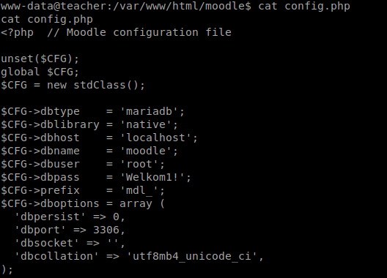Click the $CFG->dbpass variable name
The height and width of the screenshot is (278, 387).
(x=40, y=177)
